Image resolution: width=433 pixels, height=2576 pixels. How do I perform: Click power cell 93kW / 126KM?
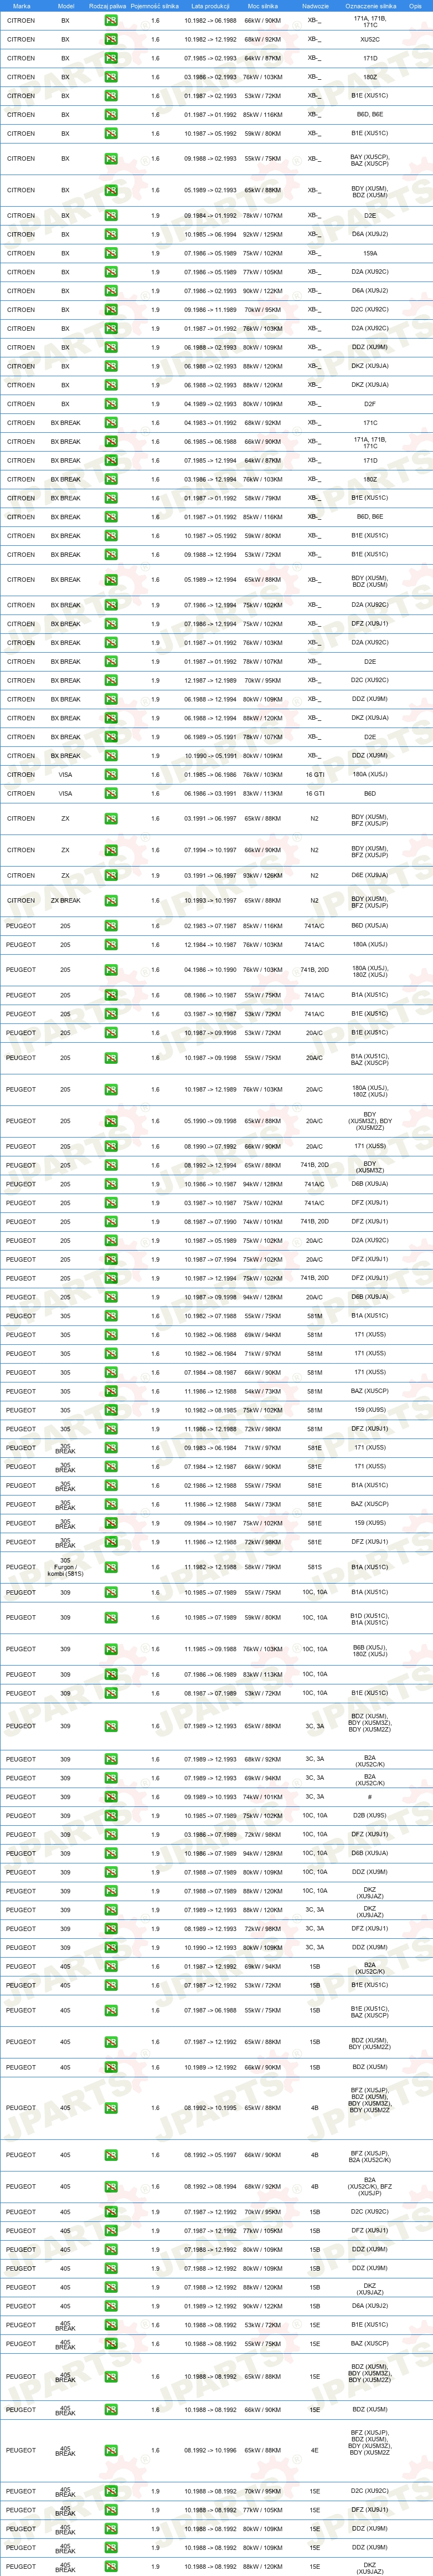(x=263, y=876)
